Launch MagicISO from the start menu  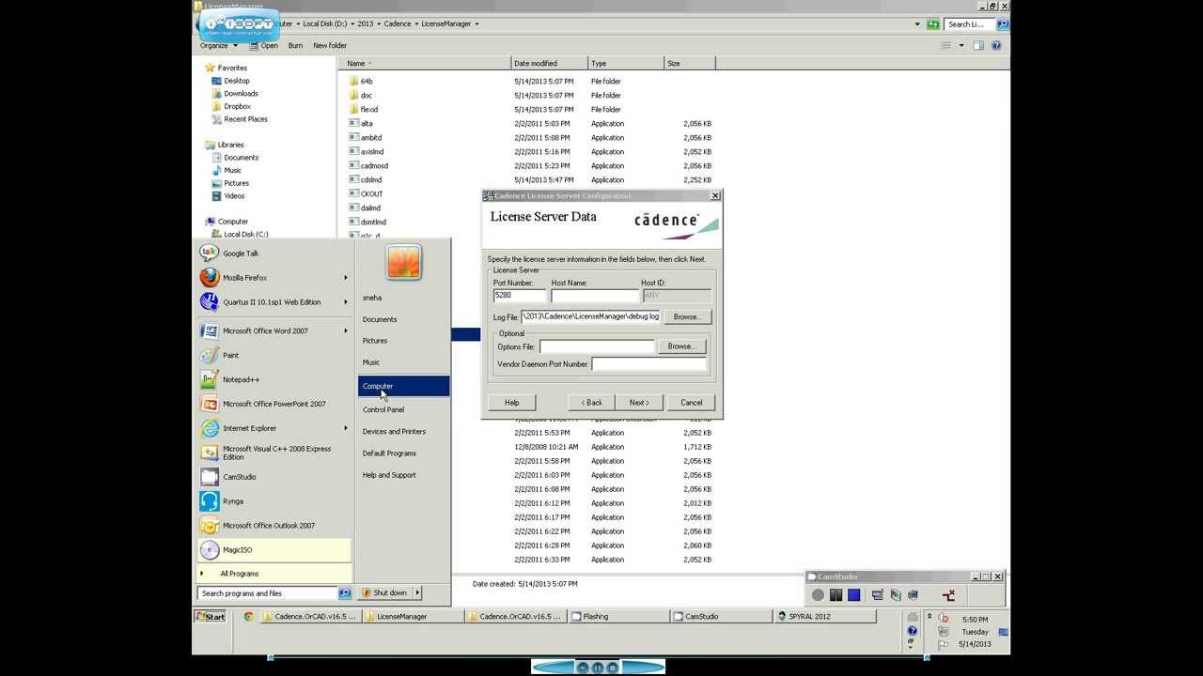(x=274, y=550)
